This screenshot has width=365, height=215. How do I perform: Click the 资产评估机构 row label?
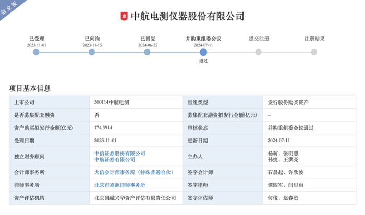[x=29, y=198]
